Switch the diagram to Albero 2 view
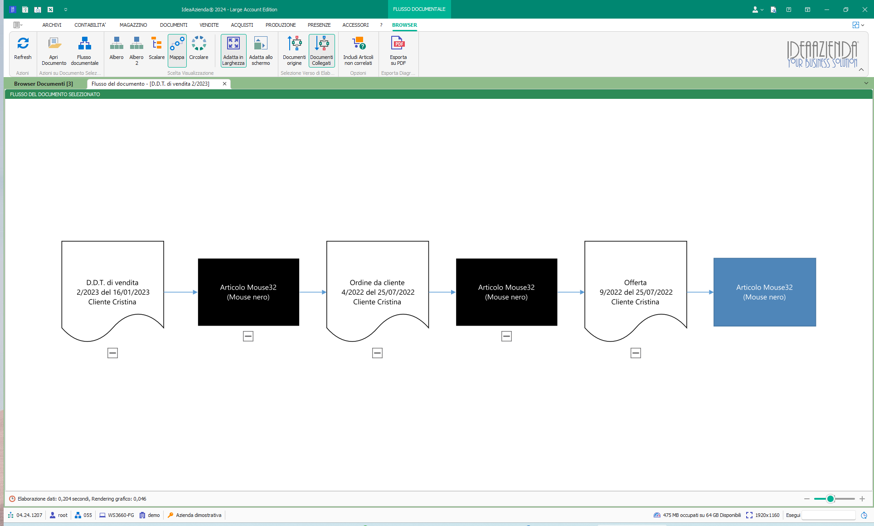874x526 pixels. [x=136, y=51]
